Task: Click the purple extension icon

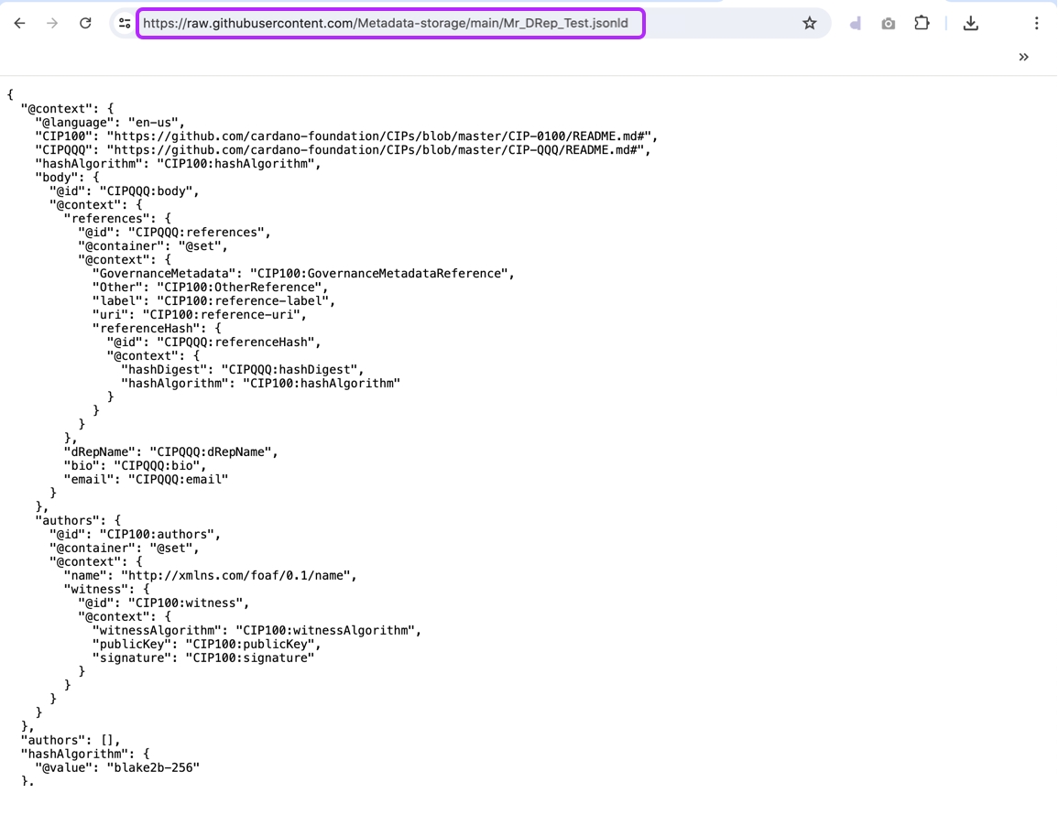Action: [x=855, y=24]
